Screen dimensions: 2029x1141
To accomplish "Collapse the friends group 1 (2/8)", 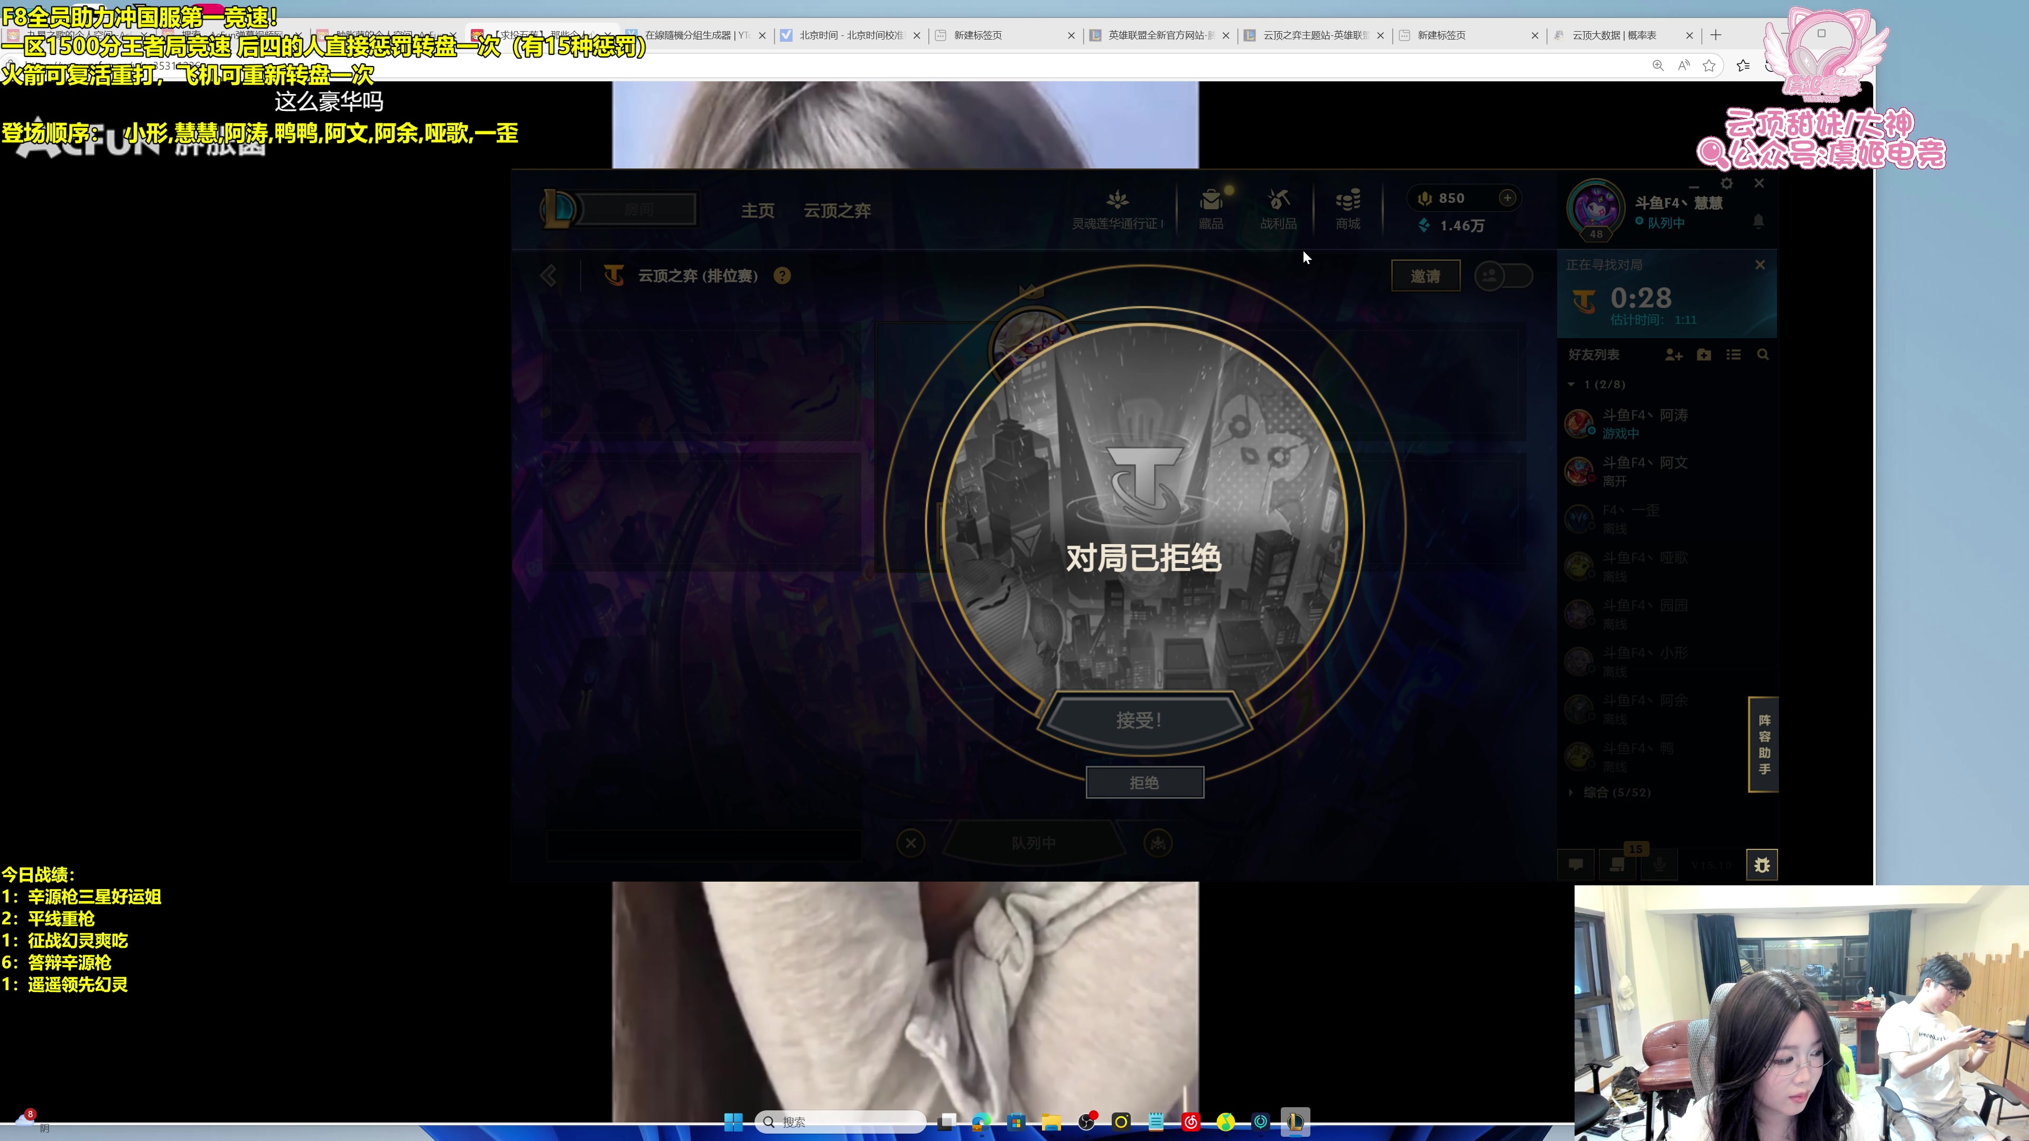I will pos(1597,384).
